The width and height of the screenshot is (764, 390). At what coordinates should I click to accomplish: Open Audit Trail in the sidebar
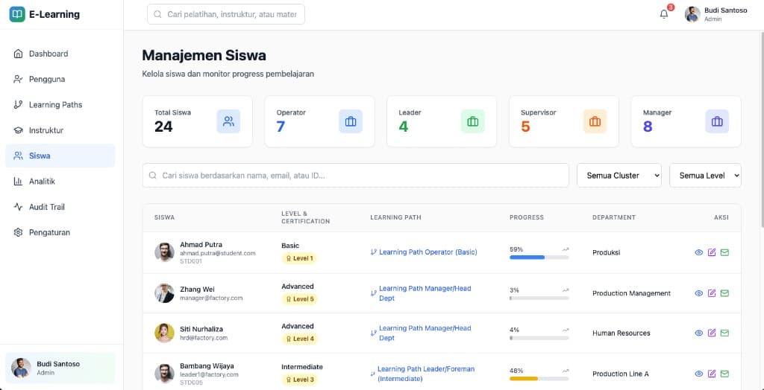[x=47, y=207]
